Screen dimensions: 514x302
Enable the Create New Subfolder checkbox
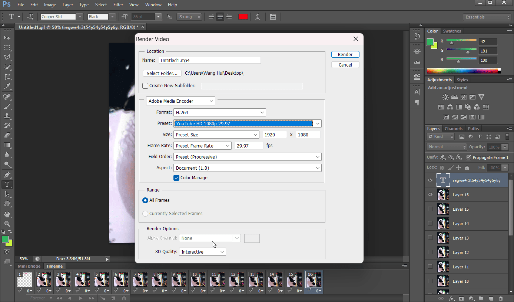point(145,85)
